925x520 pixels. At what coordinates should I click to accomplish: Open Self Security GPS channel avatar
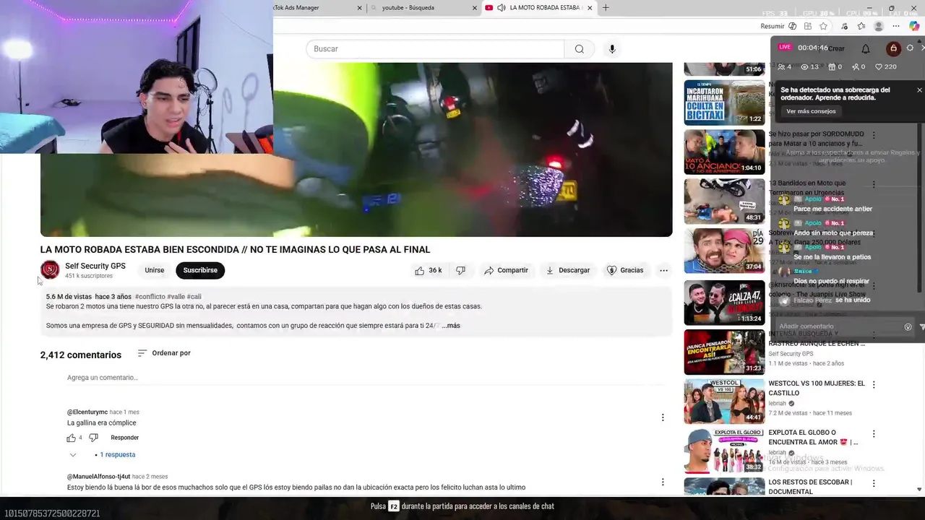pos(50,270)
